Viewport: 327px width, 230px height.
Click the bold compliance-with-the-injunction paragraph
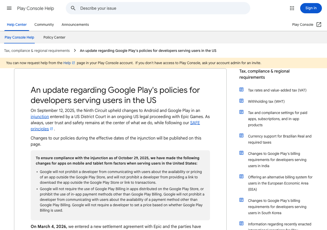pyautogui.click(x=118, y=160)
